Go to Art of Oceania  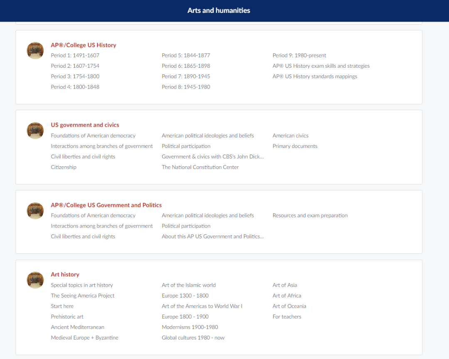289,306
